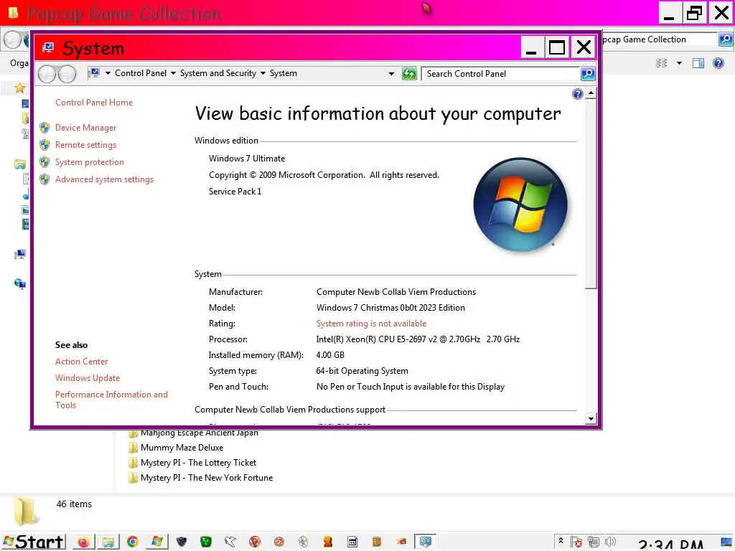Open Google Chrome from the taskbar
The width and height of the screenshot is (735, 551).
pos(133,542)
